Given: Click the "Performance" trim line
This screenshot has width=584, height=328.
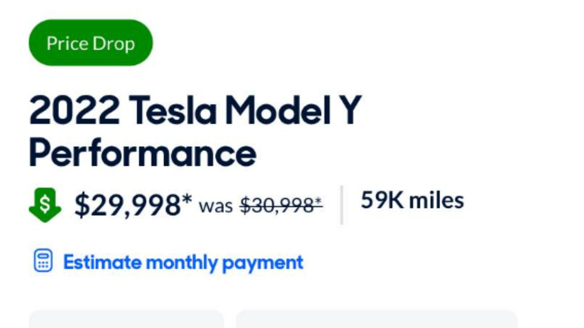Looking at the screenshot, I should 143,153.
